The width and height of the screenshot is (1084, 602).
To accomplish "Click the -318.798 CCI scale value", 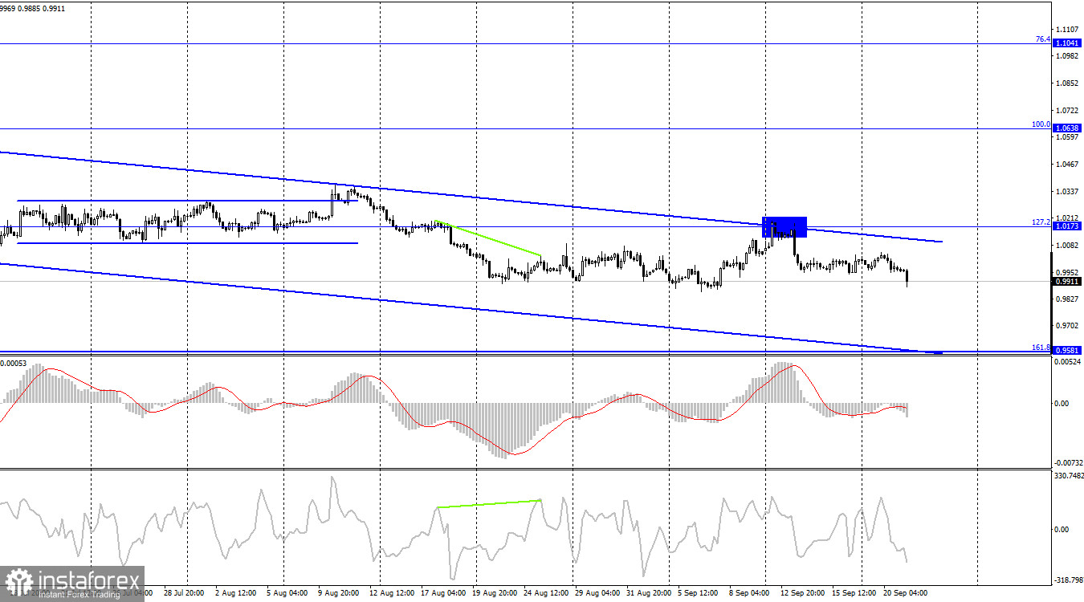I will [x=1067, y=580].
